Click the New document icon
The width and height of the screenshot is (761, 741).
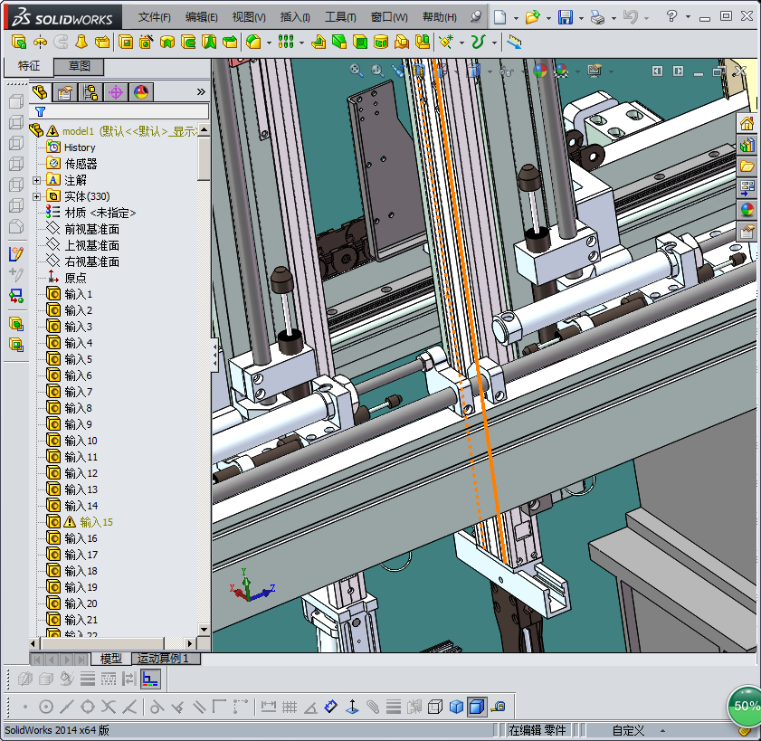(x=500, y=17)
